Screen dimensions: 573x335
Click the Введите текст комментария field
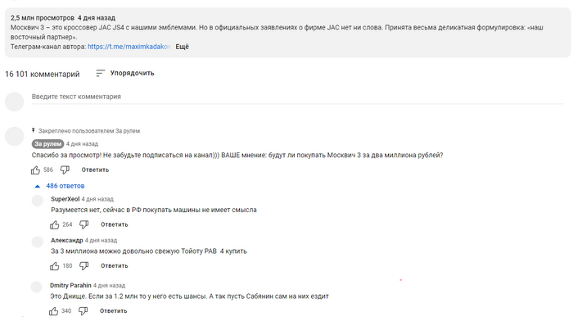click(297, 97)
